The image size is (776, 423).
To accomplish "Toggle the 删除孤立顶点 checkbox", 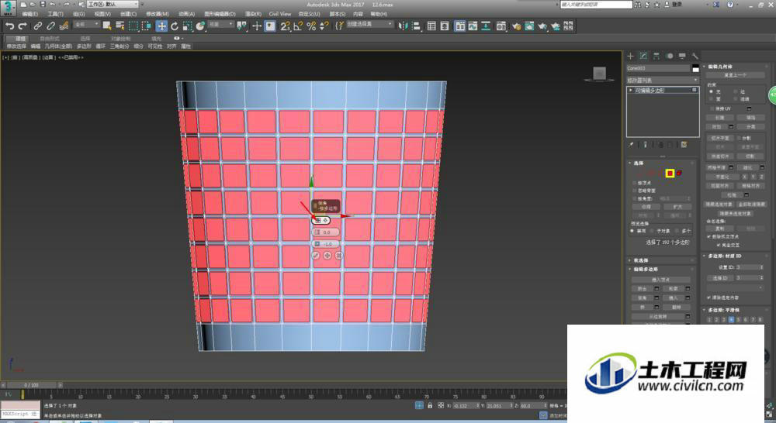I will (709, 237).
